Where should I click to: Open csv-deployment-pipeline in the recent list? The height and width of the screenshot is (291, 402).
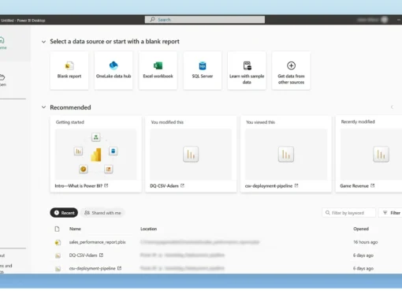[x=92, y=268]
